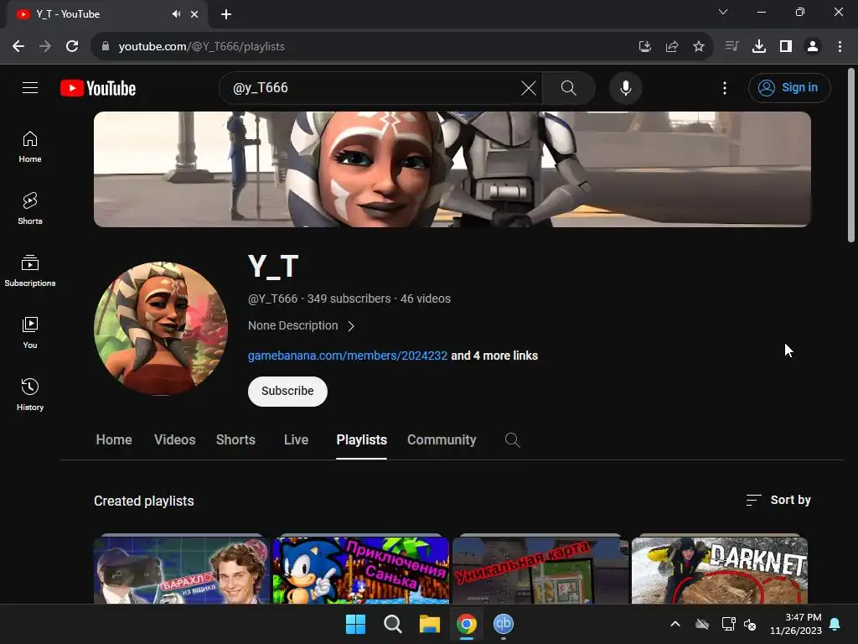
Task: Expand the None Description details
Action: pos(302,326)
